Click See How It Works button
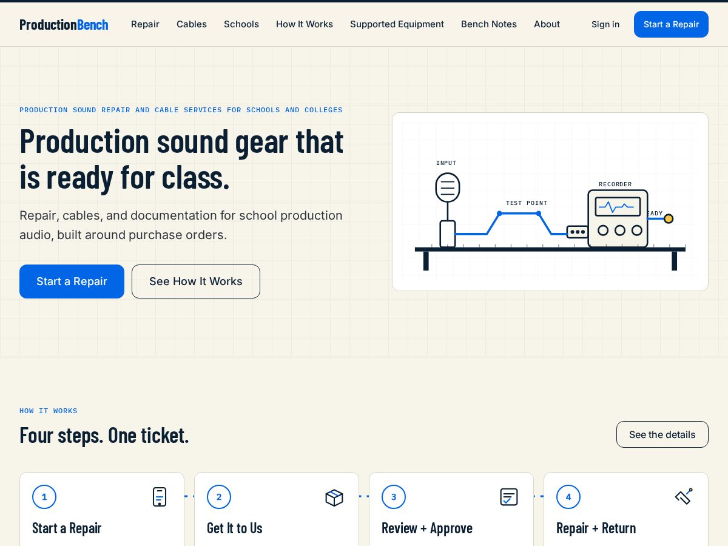 coord(196,281)
